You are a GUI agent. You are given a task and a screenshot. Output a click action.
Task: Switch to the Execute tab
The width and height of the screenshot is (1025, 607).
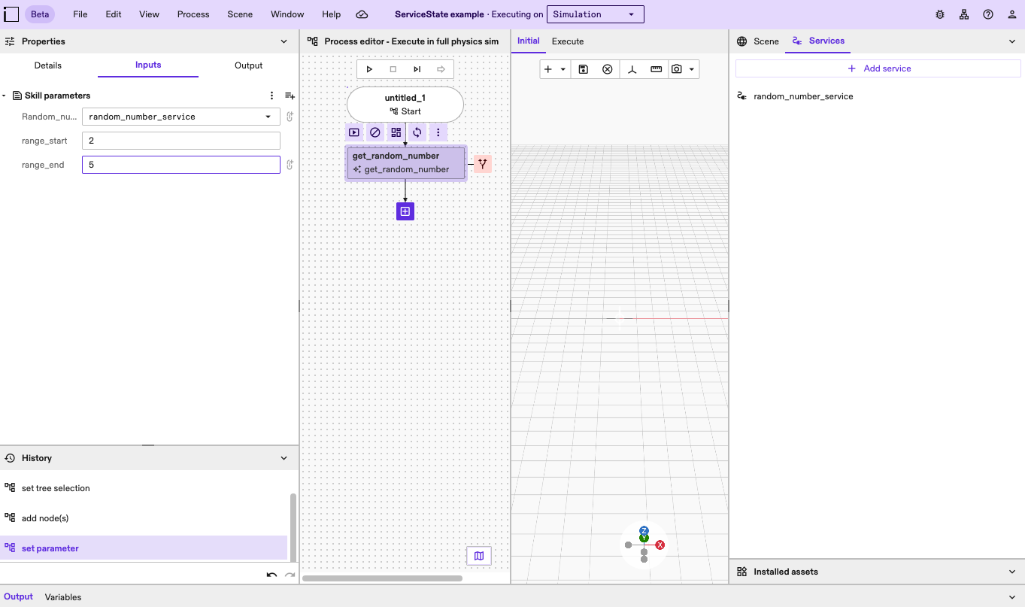tap(567, 41)
